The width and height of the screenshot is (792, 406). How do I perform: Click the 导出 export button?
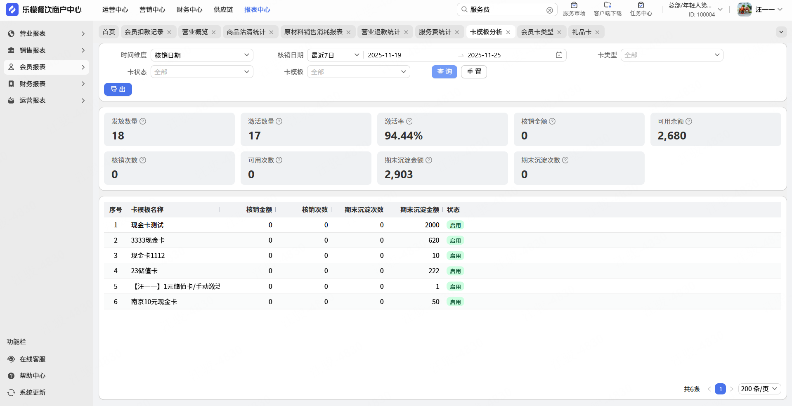(118, 89)
